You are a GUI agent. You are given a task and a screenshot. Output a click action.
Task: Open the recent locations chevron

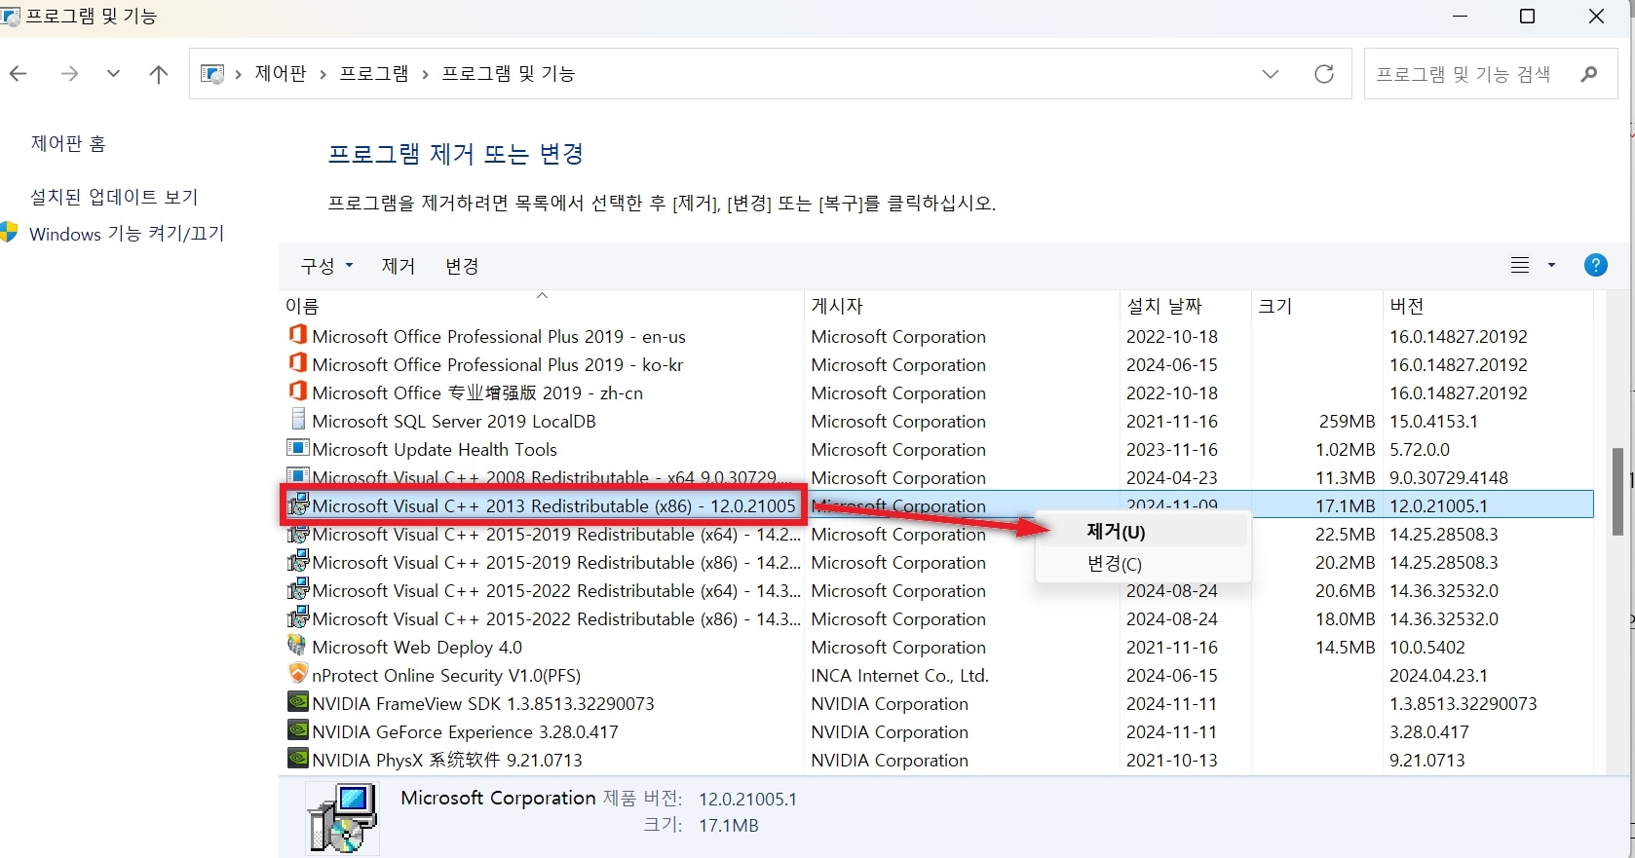(113, 74)
